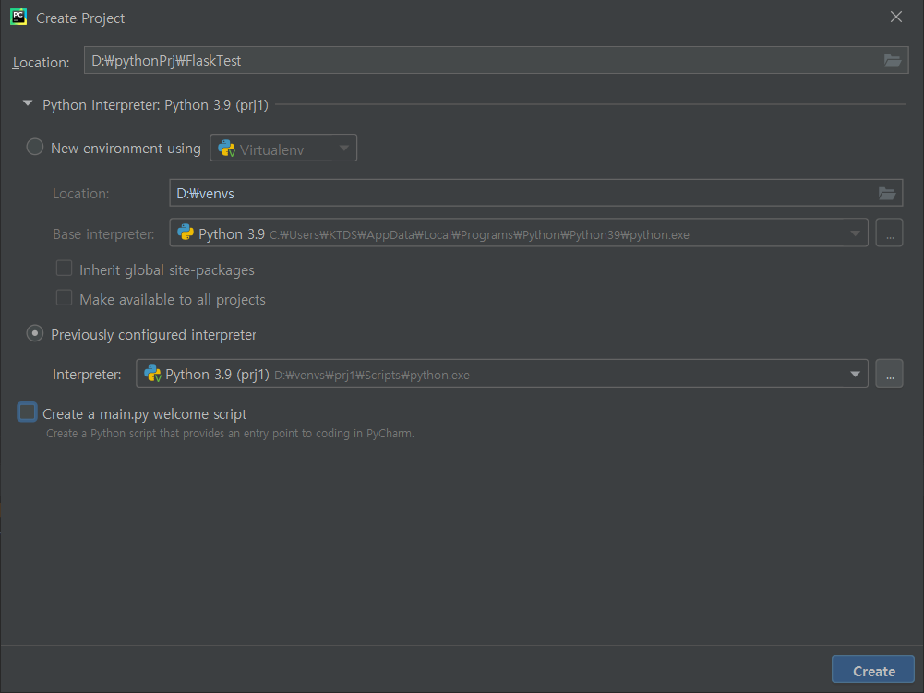Viewport: 924px width, 693px height.
Task: Close the Create Project dialog
Action: pyautogui.click(x=895, y=18)
